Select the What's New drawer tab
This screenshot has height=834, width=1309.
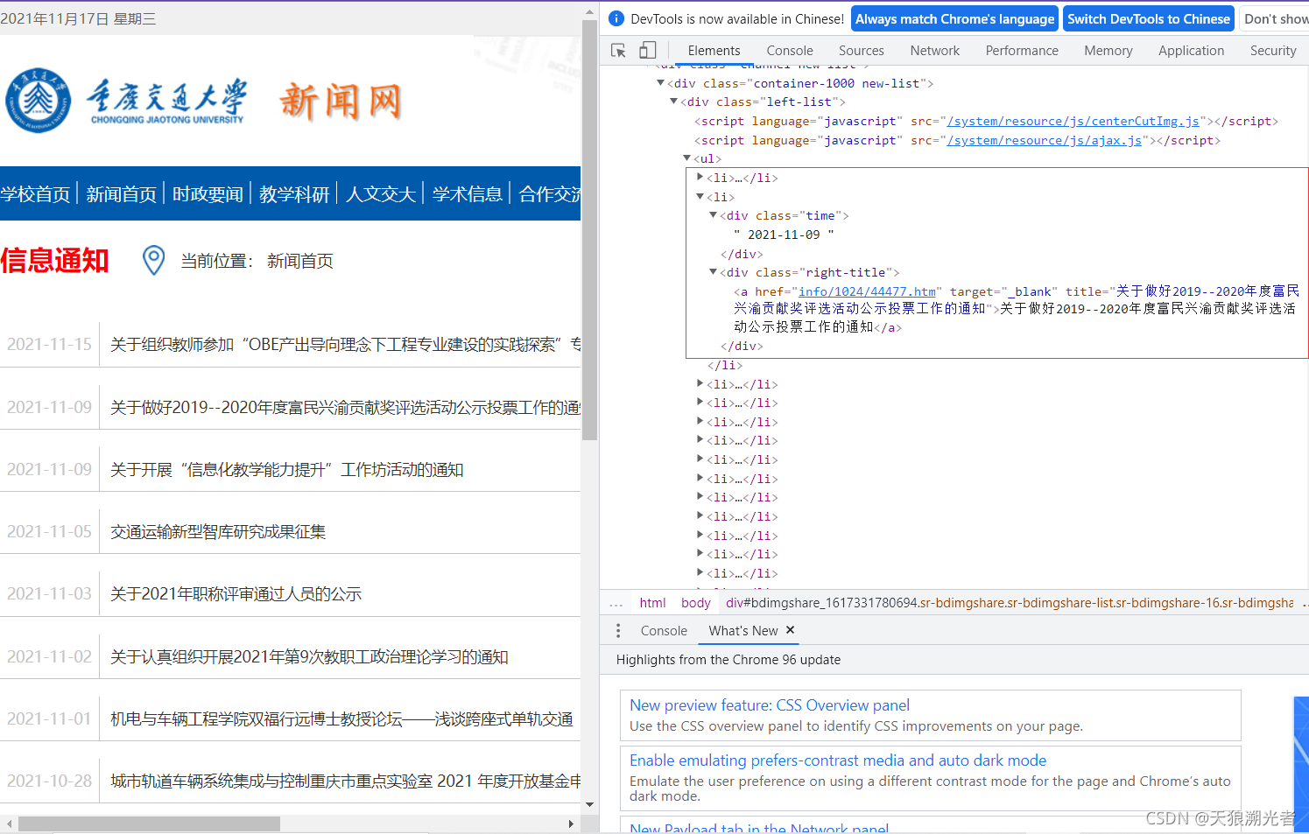pos(743,631)
